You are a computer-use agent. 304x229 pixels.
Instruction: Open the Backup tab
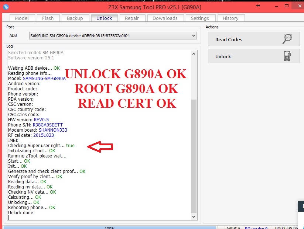(x=75, y=18)
